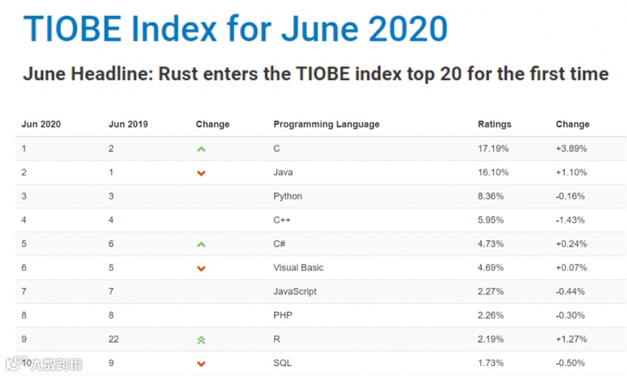Select the language name C

click(x=277, y=149)
